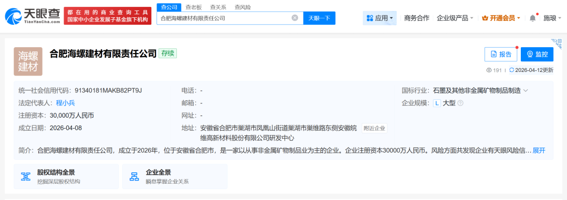
Task: Click the 海螺建材 company logo thumbnail
Action: pos(28,61)
